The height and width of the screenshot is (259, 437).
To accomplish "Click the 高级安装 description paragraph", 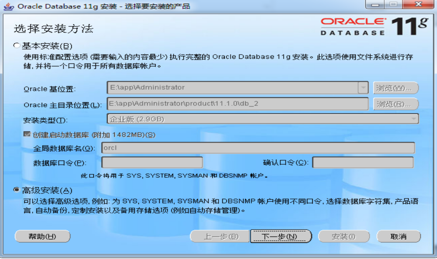I will coord(221,206).
